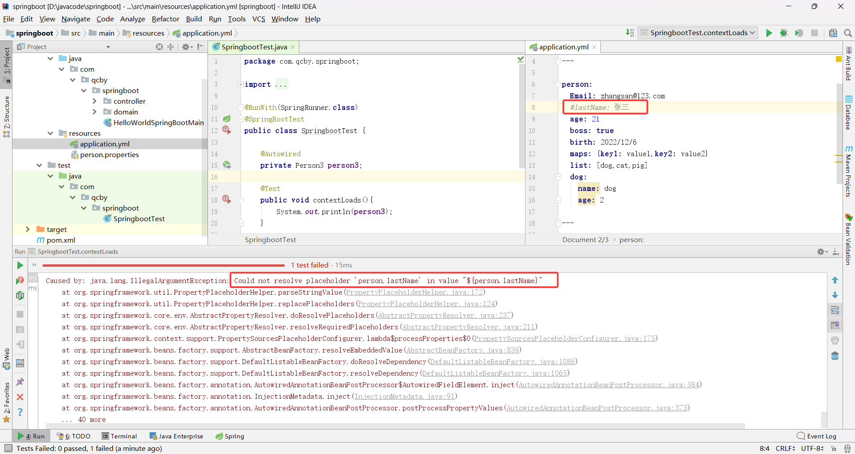Open the Event Log
The image size is (855, 454).
point(817,436)
